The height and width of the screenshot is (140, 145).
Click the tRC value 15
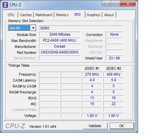[x=92, y=104]
